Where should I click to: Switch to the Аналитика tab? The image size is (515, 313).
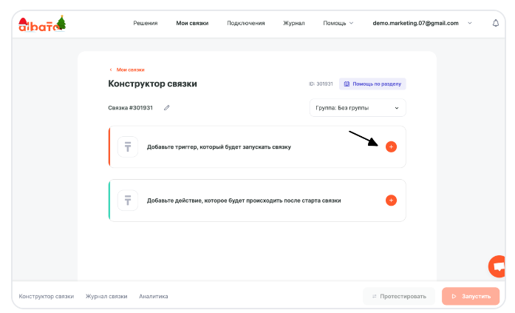pyautogui.click(x=154, y=296)
